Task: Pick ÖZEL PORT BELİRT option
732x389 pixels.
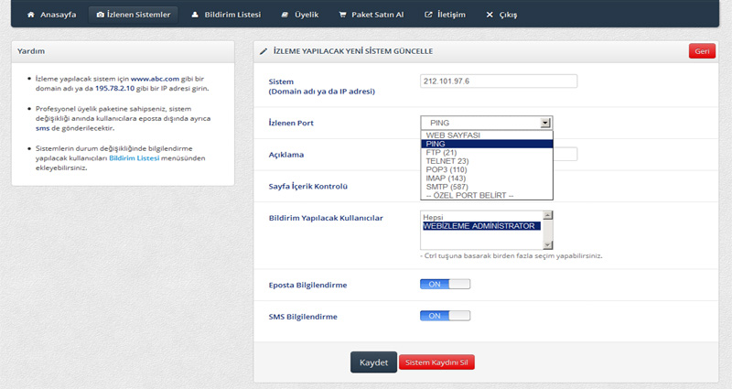Action: (469, 195)
